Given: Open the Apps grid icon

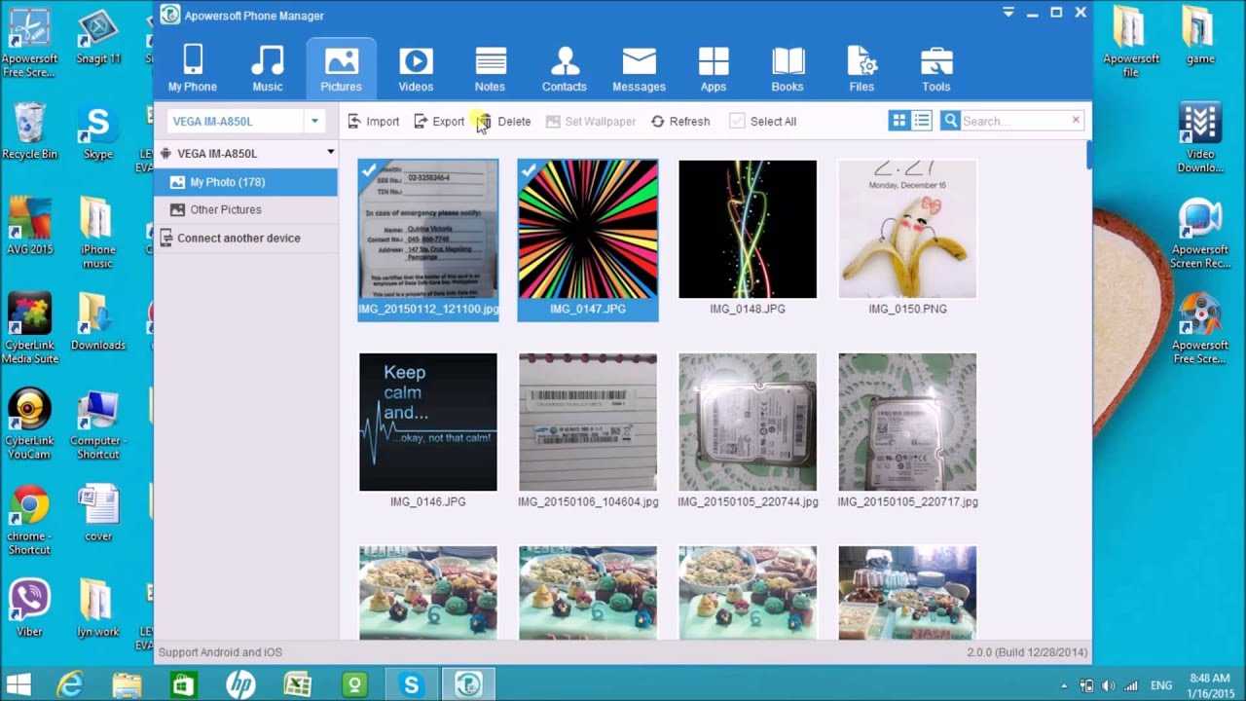Looking at the screenshot, I should [x=714, y=60].
